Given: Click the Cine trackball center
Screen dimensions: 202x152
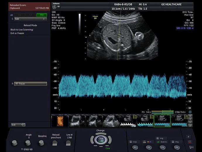Looking at the screenshot, I should tap(101, 140).
